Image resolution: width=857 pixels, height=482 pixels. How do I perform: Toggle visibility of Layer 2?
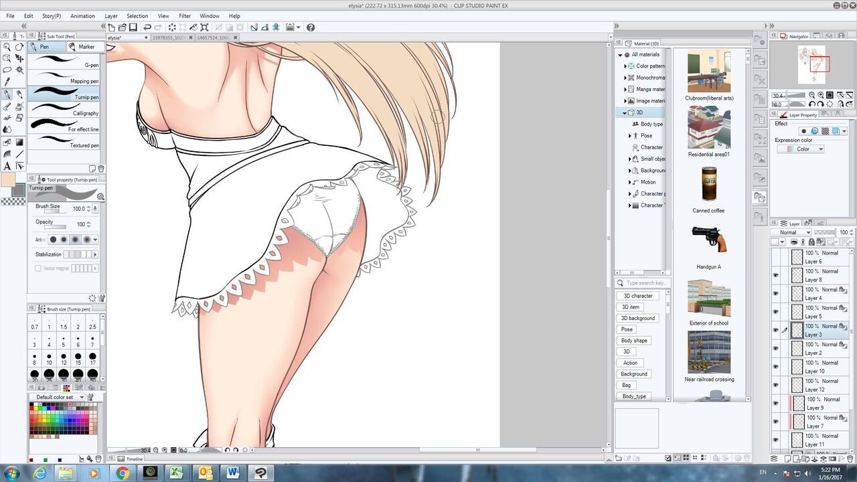coord(776,348)
